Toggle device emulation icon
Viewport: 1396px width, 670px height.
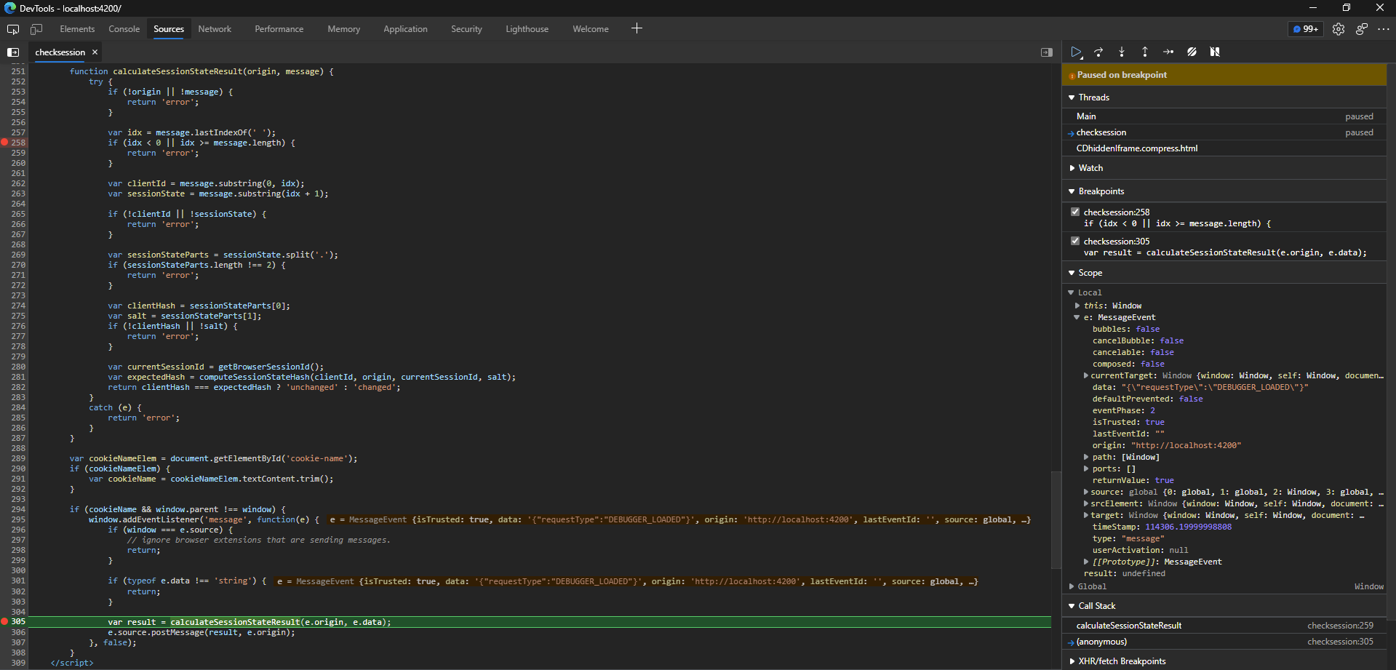pyautogui.click(x=36, y=29)
